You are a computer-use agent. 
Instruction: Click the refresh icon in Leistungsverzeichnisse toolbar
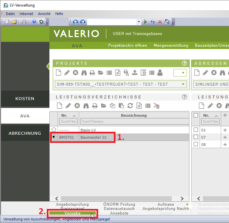130,106
